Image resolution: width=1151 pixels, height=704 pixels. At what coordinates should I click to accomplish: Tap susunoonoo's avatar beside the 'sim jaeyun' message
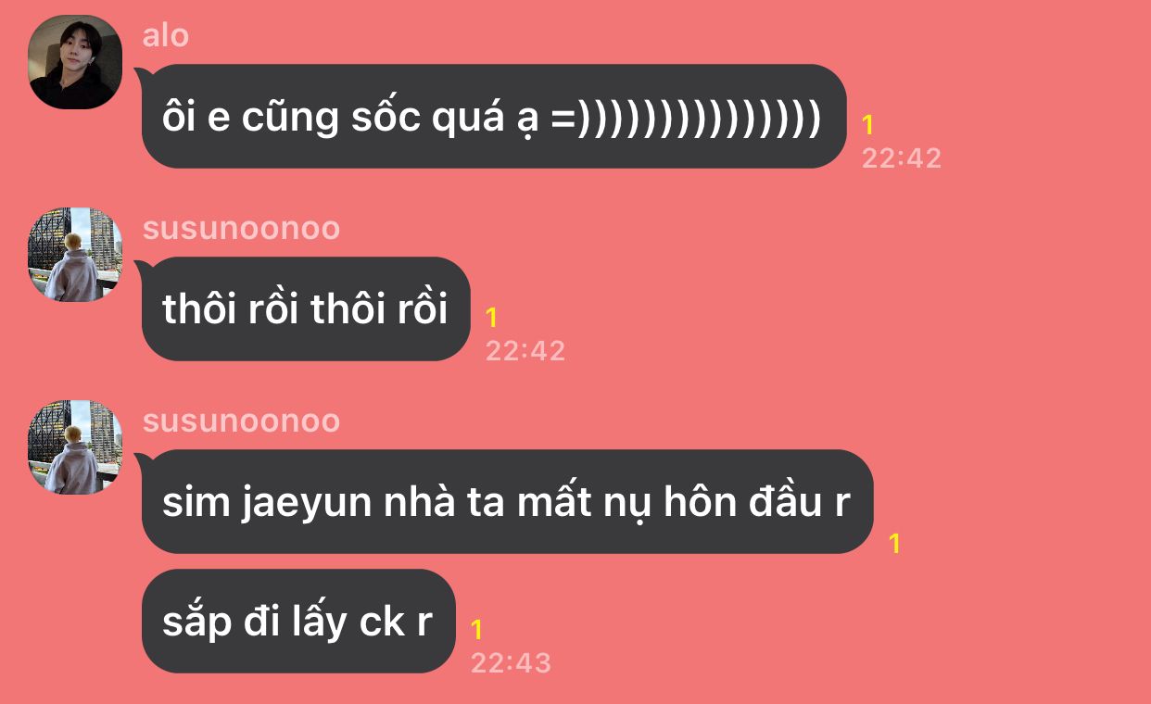(76, 447)
